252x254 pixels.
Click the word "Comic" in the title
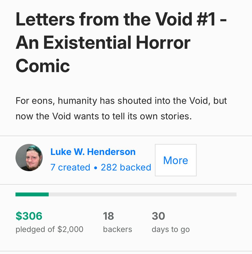(43, 65)
